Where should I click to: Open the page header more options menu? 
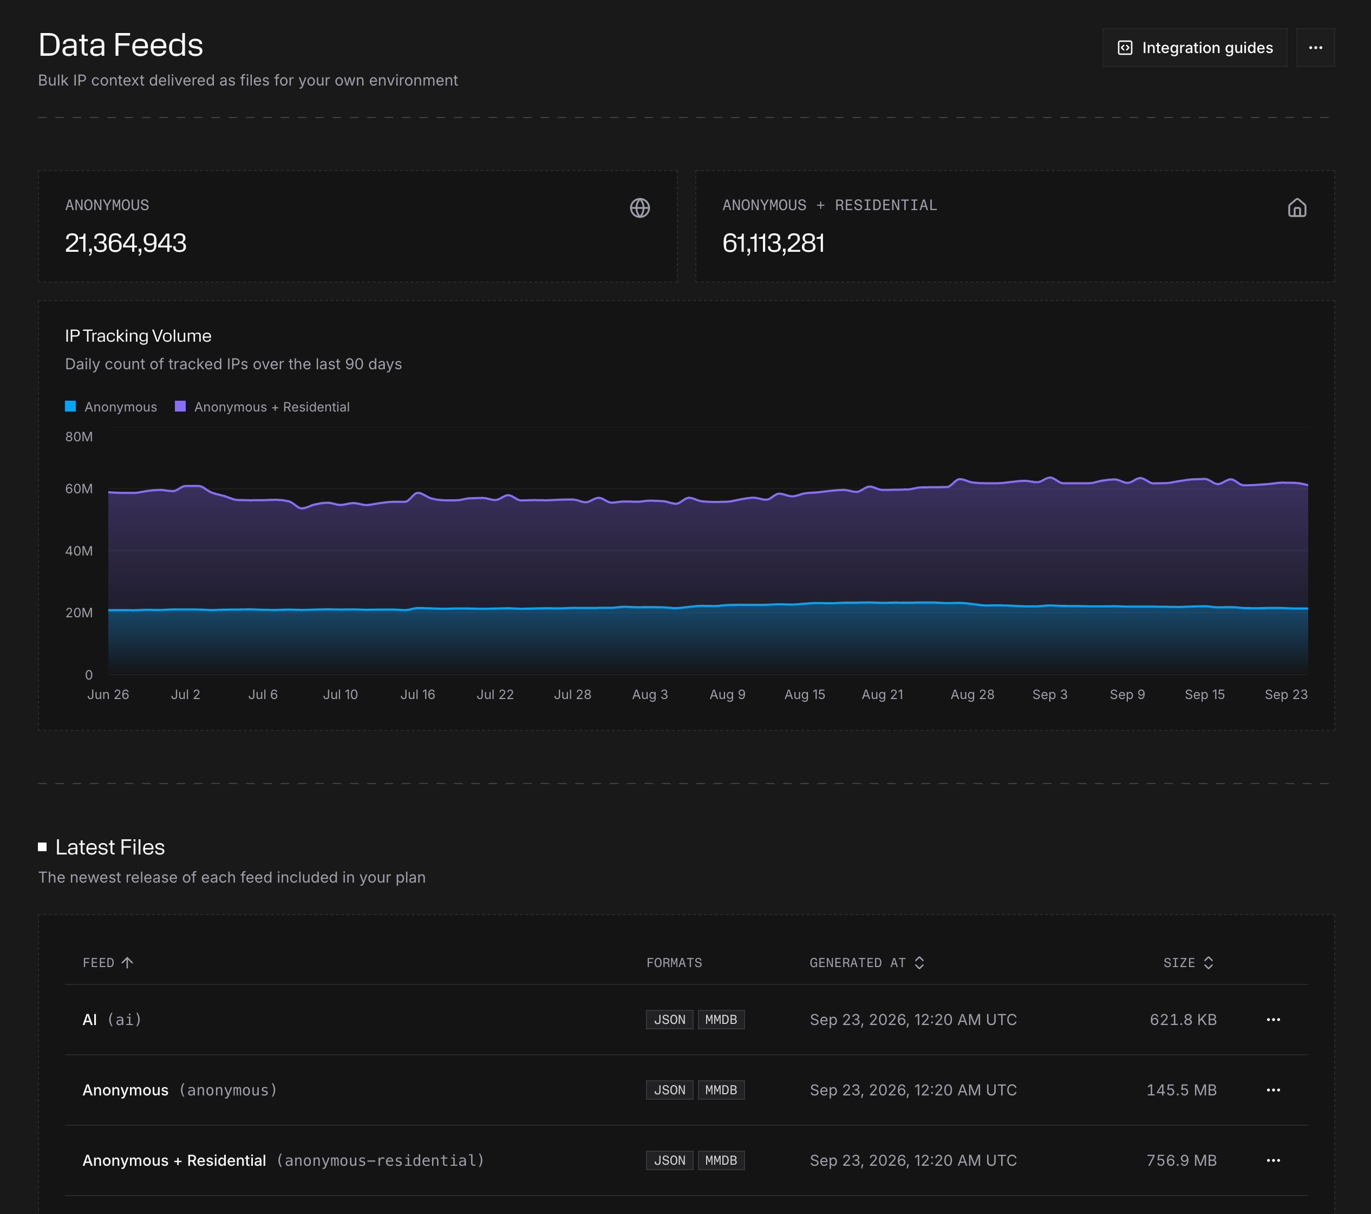[x=1315, y=48]
